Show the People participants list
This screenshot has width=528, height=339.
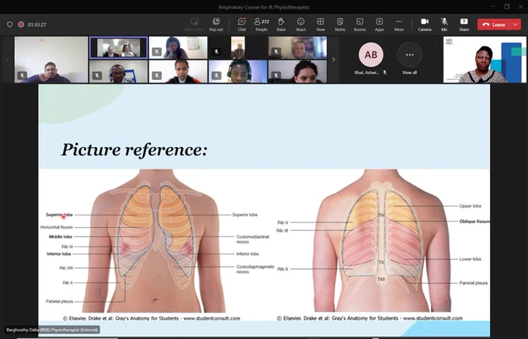262,24
